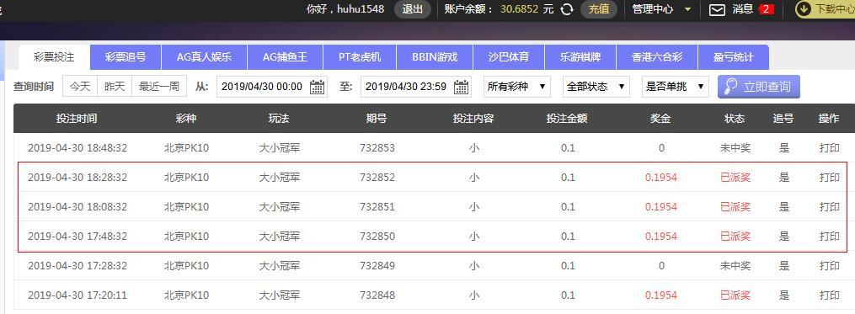Viewport: 855px width, 314px height.
Task: Open the 所有彩种 lottery type dropdown
Action: [x=517, y=87]
